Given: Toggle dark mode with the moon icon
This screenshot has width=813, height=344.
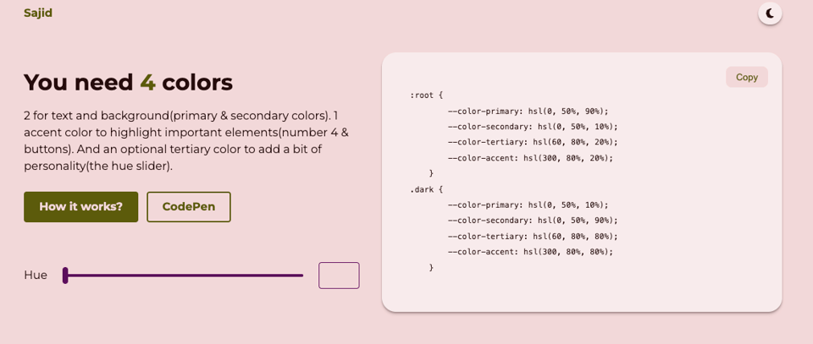Looking at the screenshot, I should tap(770, 14).
